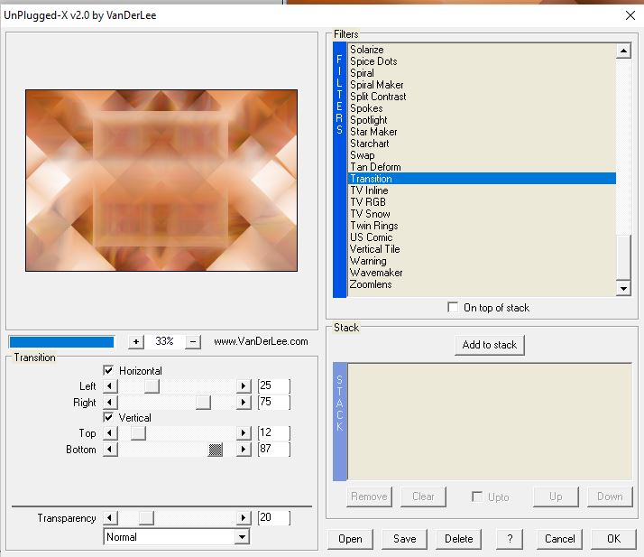Select the Spiral Maker filter
644x557 pixels.
point(482,85)
